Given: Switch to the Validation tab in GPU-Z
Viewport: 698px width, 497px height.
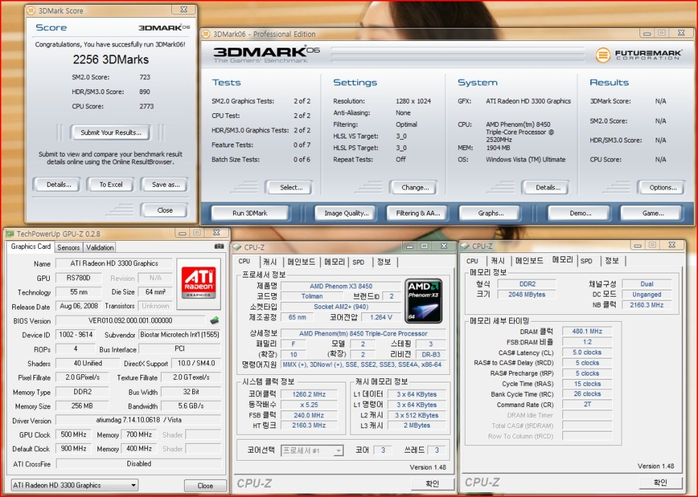Looking at the screenshot, I should [x=100, y=247].
